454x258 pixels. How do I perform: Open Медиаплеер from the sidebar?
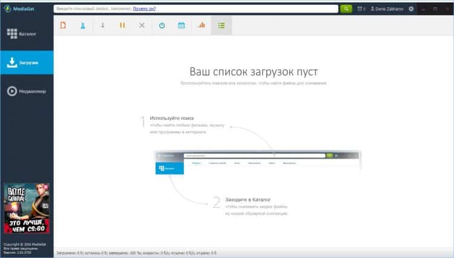point(27,91)
